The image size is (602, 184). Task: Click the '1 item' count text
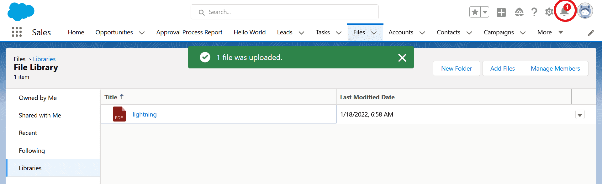(x=21, y=77)
